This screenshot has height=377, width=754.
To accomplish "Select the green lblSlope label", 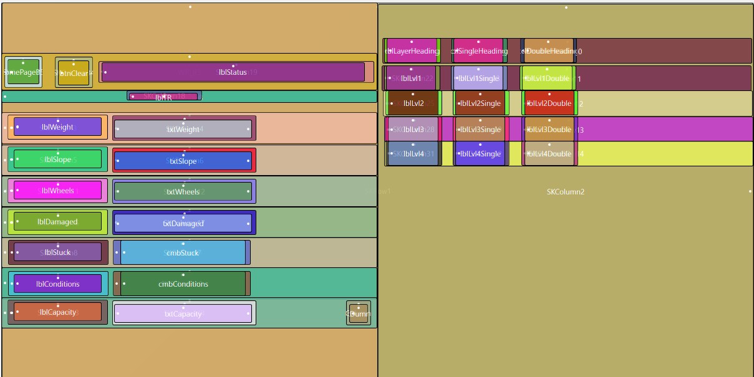I will coord(57,160).
